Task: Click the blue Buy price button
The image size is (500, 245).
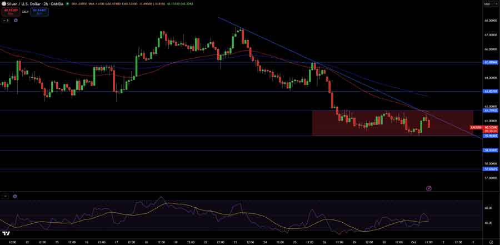Action: click(x=39, y=12)
